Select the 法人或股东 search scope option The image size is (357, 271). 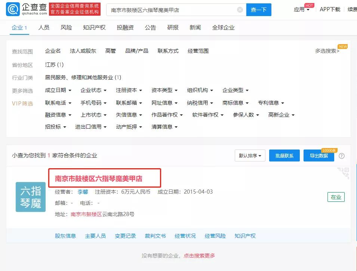(82, 51)
